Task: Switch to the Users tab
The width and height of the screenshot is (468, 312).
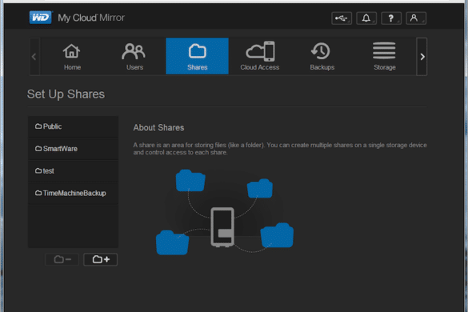Action: pos(134,56)
